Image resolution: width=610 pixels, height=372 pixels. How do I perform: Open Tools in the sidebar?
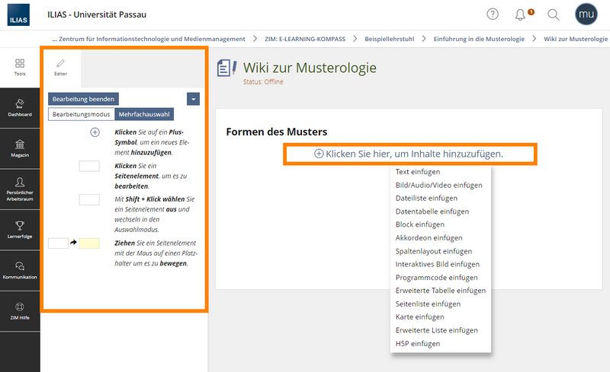pos(20,67)
